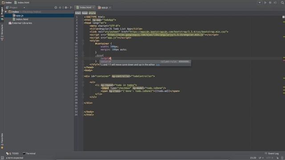Open the Search Everywhere magnifier icon
Screen dimensions: 285x160
282,3
